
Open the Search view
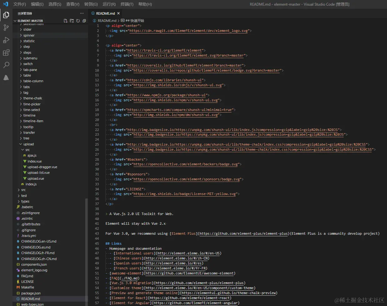pos(6,65)
